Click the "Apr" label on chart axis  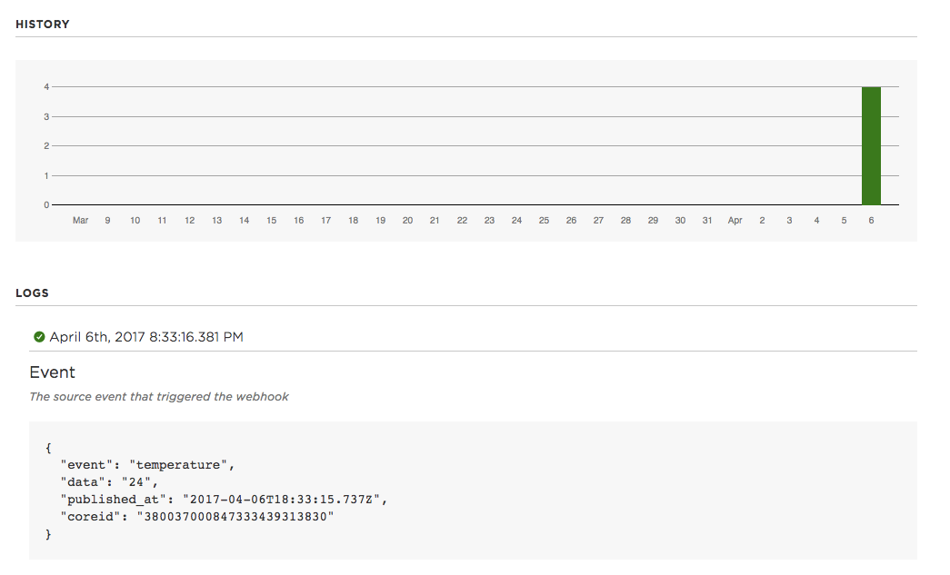pyautogui.click(x=735, y=221)
